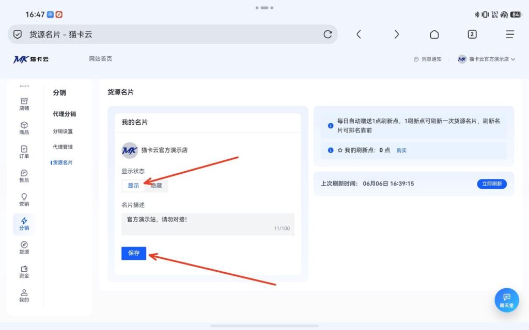This screenshot has width=529, height=330.
Task: Open the 商品 sidebar section
Action: point(24,128)
